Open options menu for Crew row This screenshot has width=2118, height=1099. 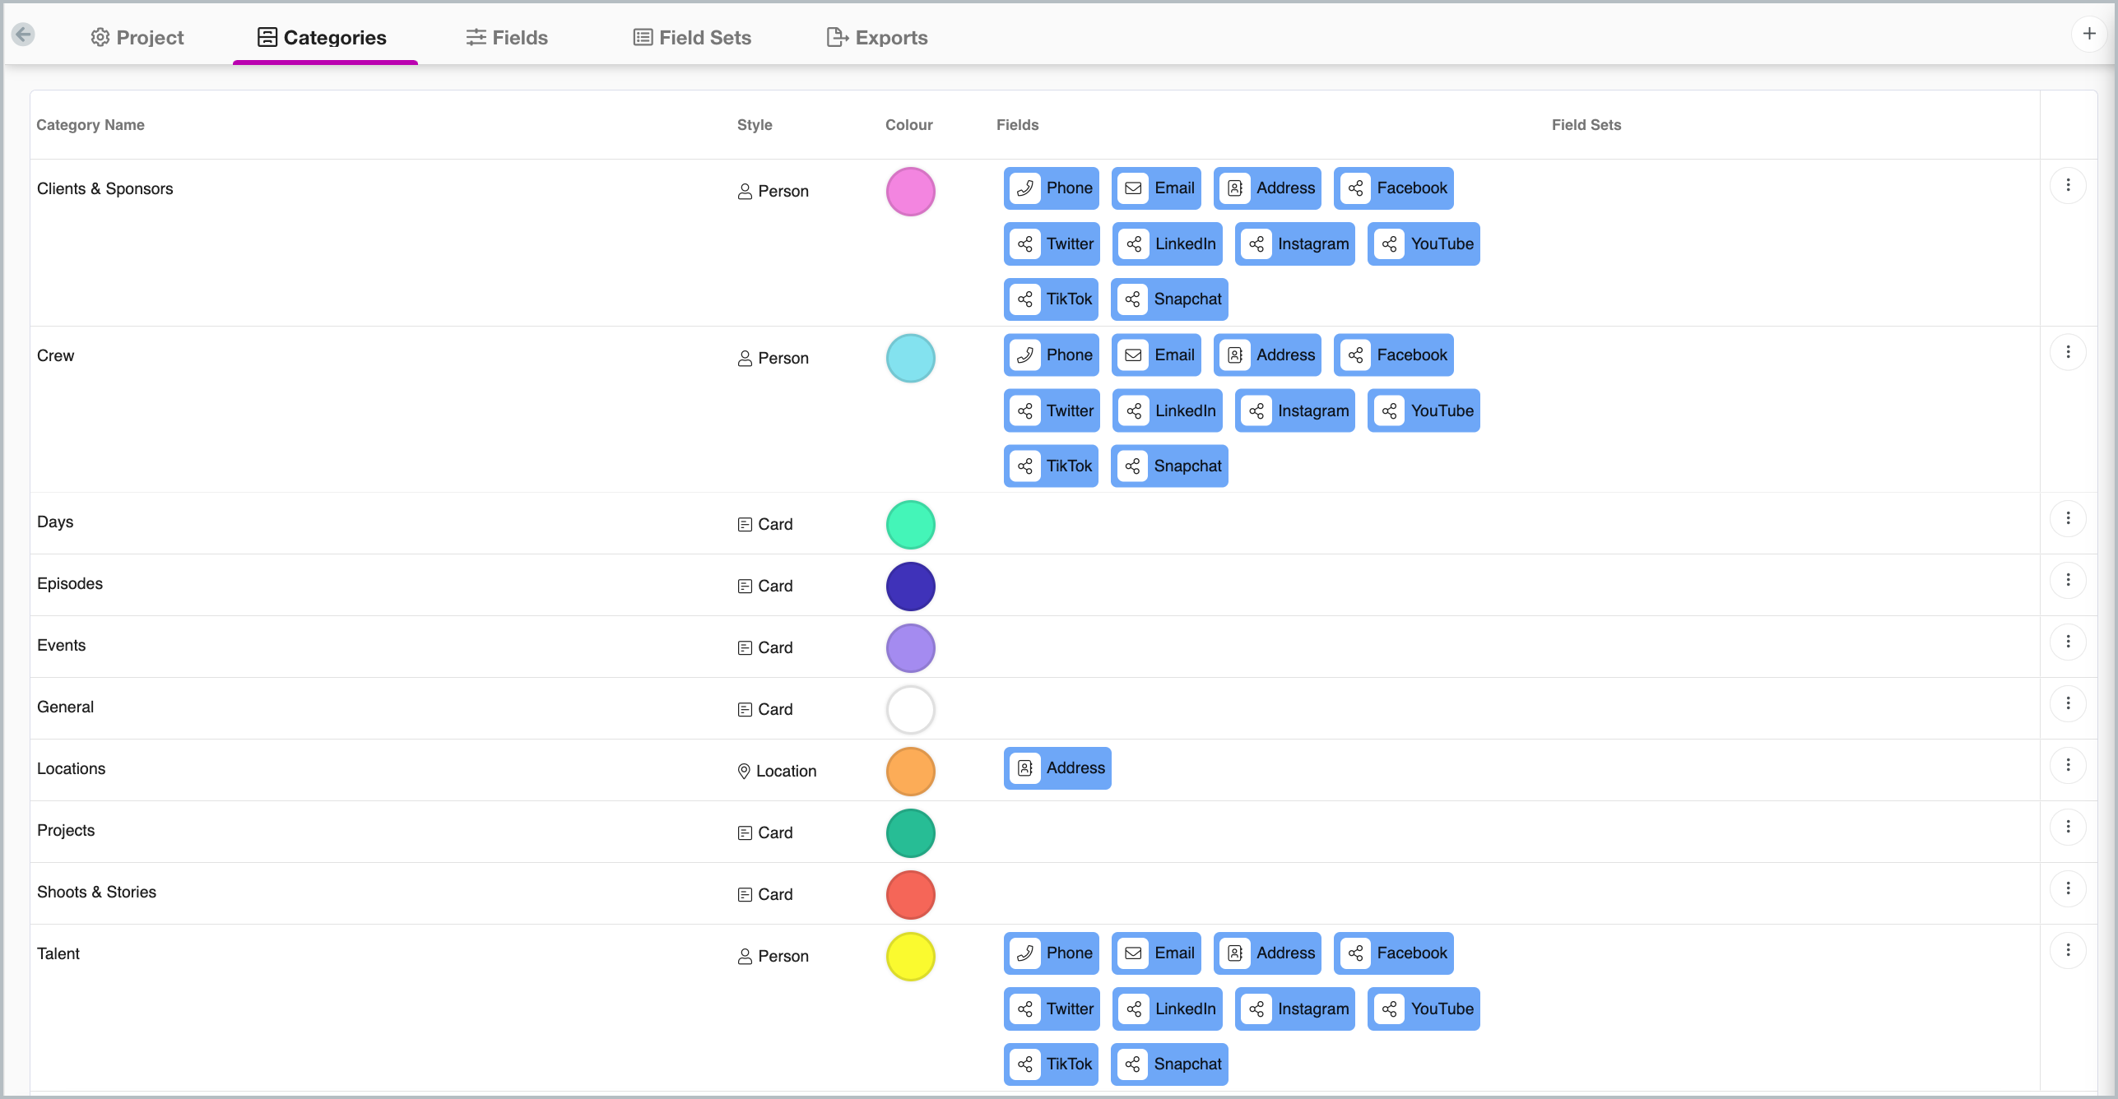[2068, 352]
